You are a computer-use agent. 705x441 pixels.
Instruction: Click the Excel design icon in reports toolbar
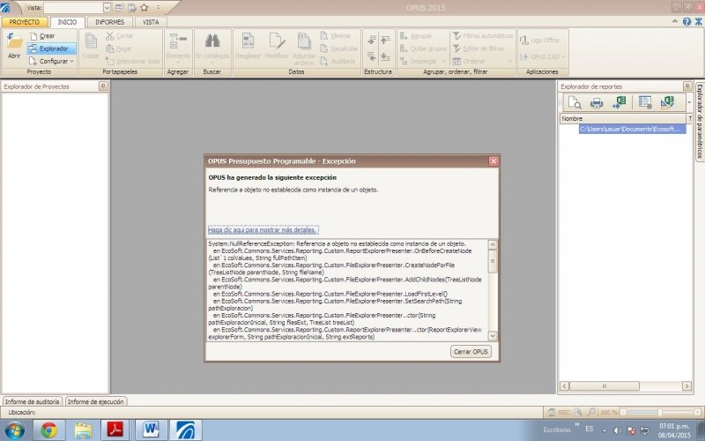tap(668, 103)
